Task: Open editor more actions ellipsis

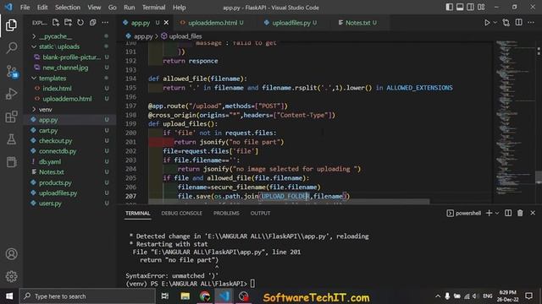Action: (531, 23)
